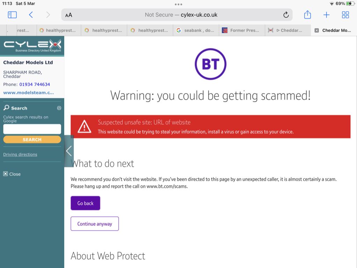357x268 pixels.
Task: Reload the page with the refresh icon
Action: (286, 15)
